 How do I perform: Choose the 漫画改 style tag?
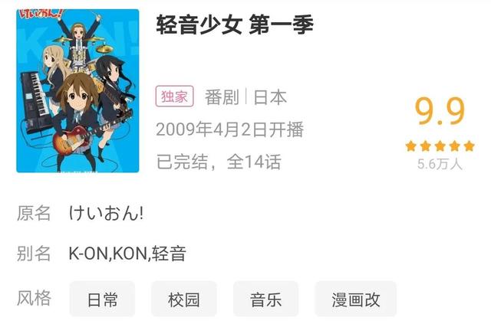tap(356, 299)
